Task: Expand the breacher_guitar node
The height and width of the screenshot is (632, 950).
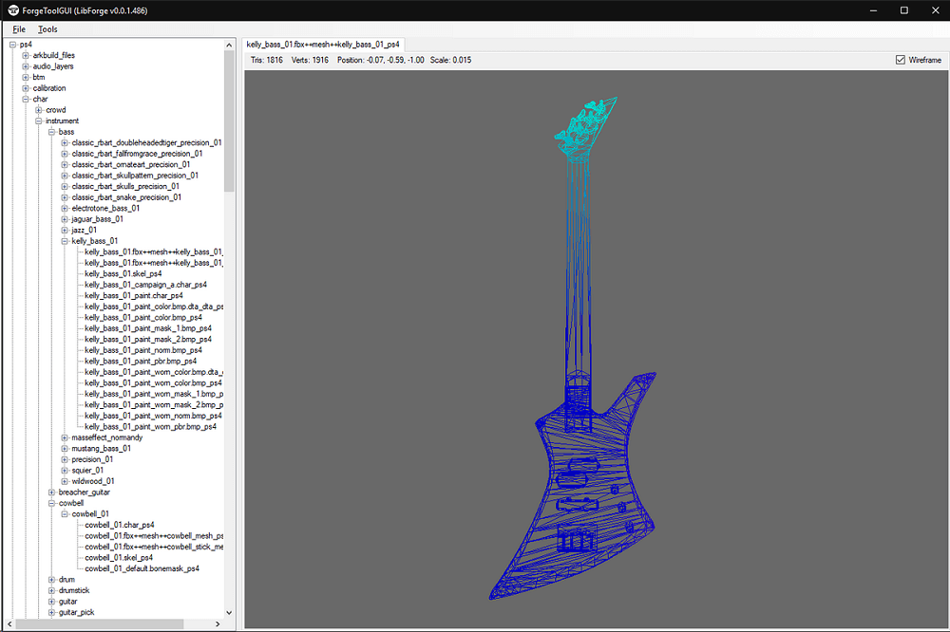Action: coord(51,493)
